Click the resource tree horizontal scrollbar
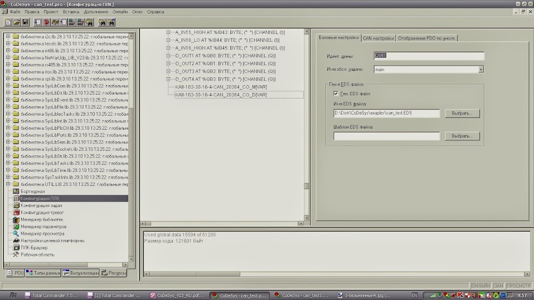Screen dimensions: 534x300 [66, 264]
